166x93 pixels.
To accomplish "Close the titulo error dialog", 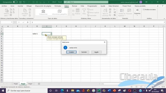I will 105,42.
